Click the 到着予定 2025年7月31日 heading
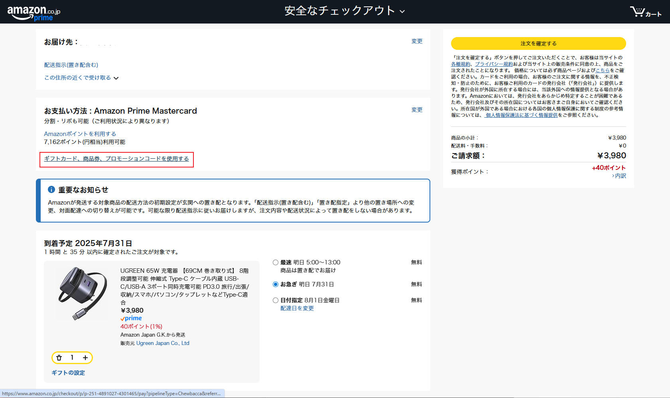Viewport: 670px width, 398px height. pos(88,243)
